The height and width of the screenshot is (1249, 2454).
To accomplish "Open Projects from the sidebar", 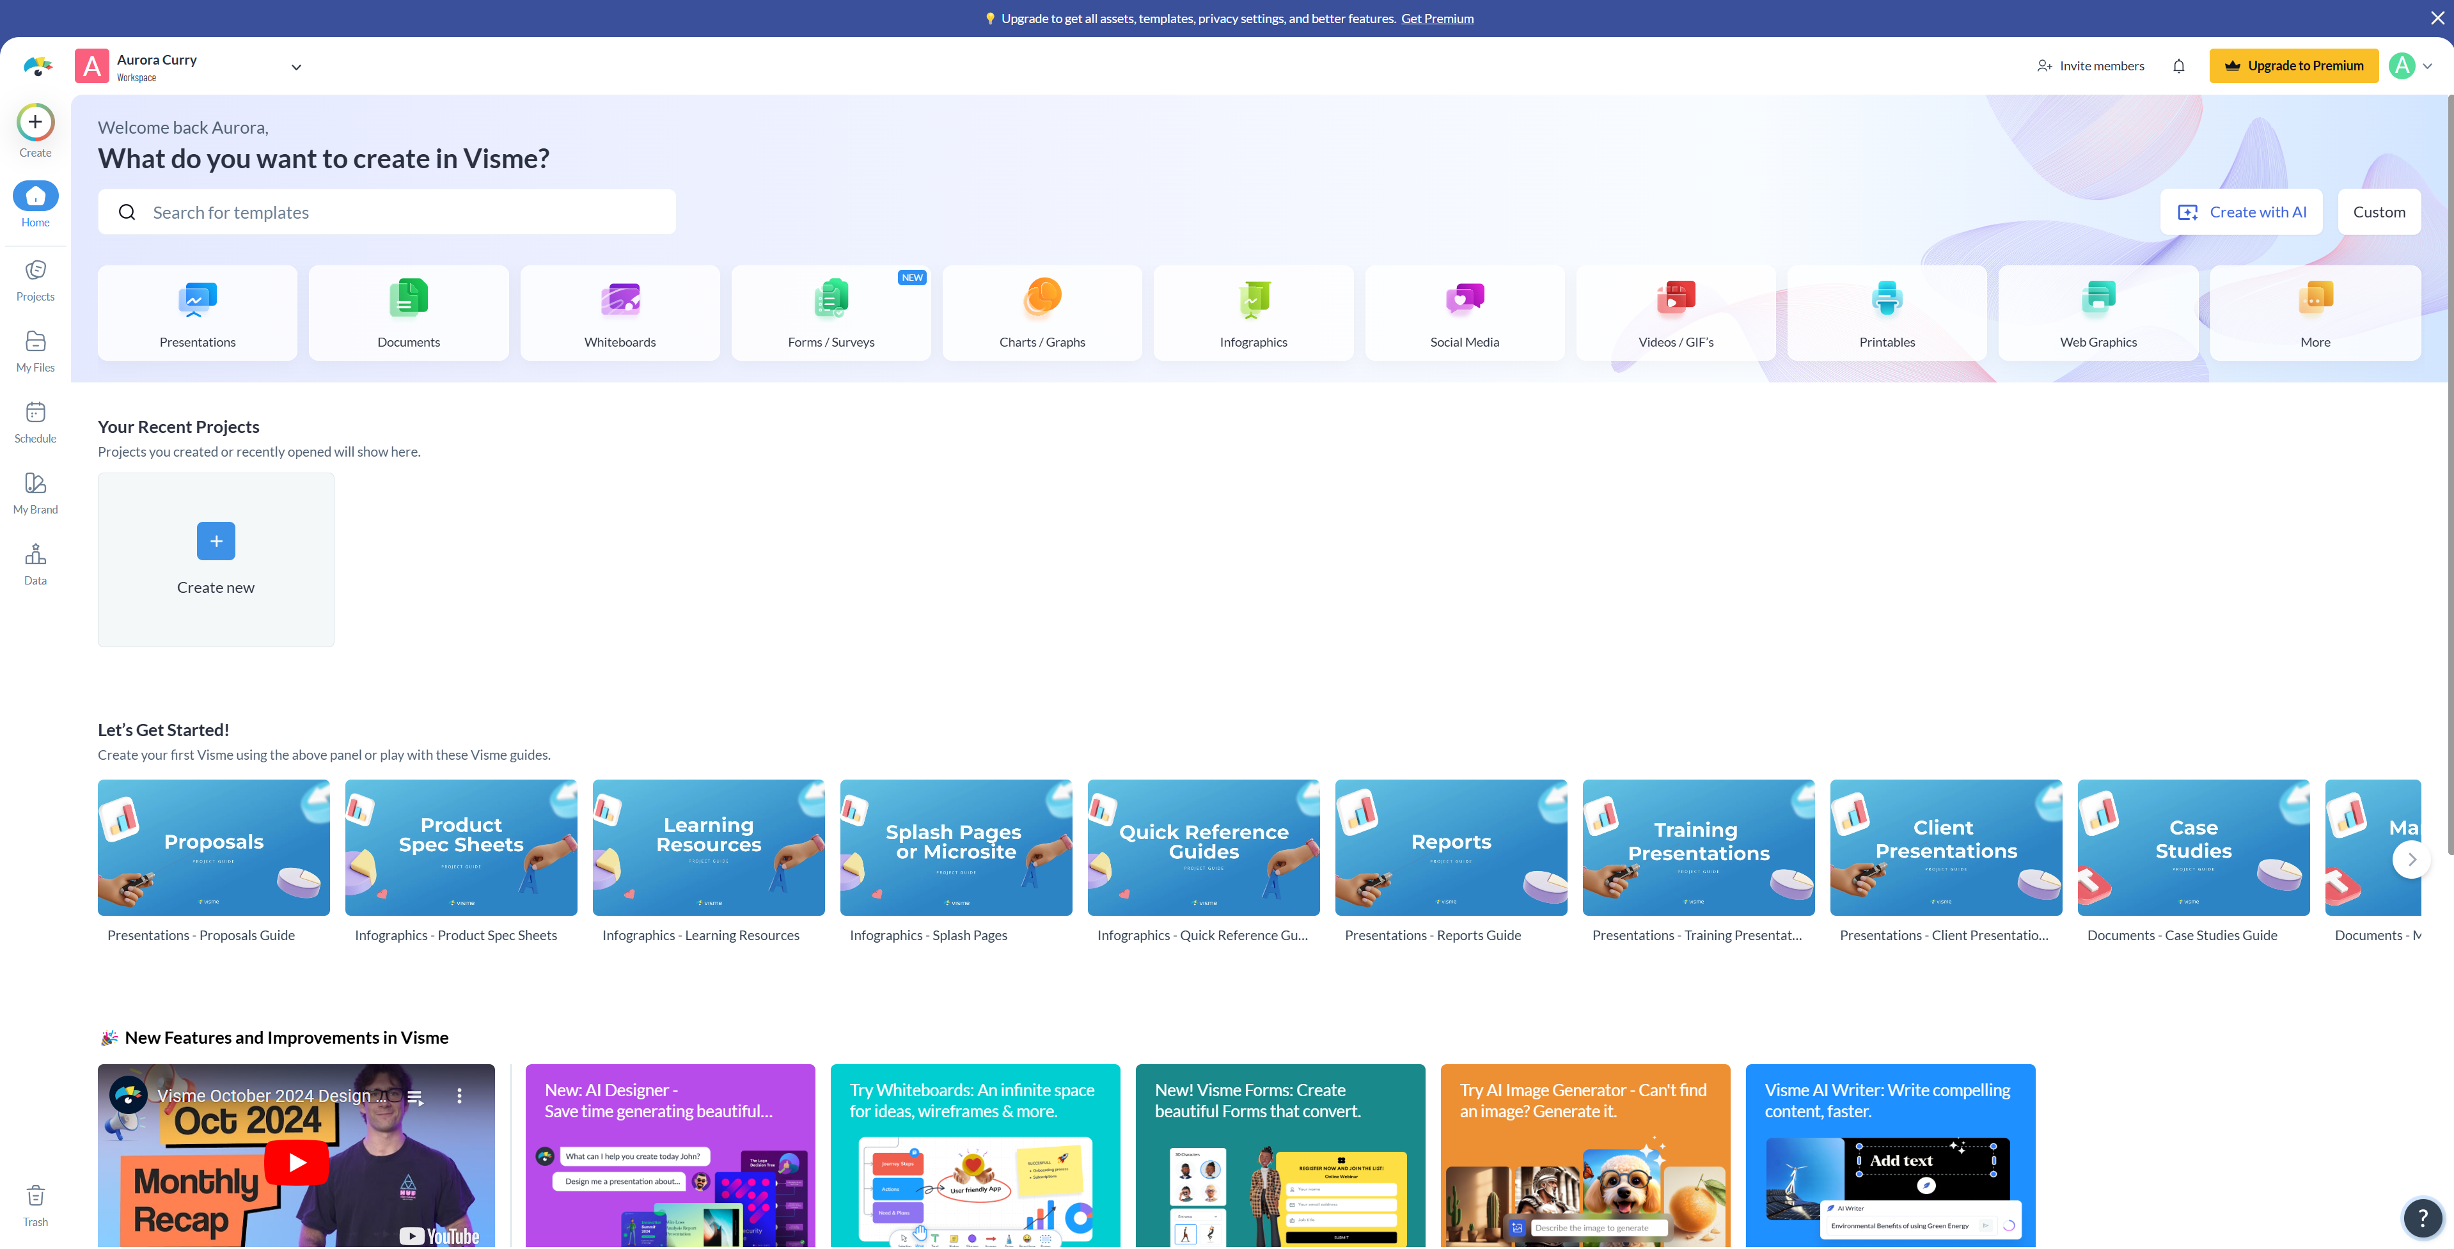I will [x=35, y=281].
